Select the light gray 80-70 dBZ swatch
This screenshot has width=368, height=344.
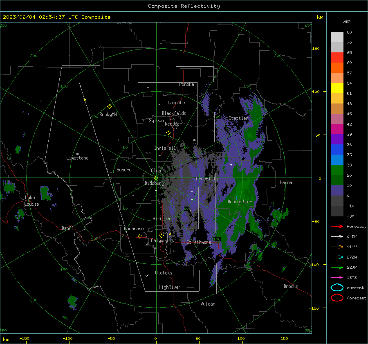337,37
